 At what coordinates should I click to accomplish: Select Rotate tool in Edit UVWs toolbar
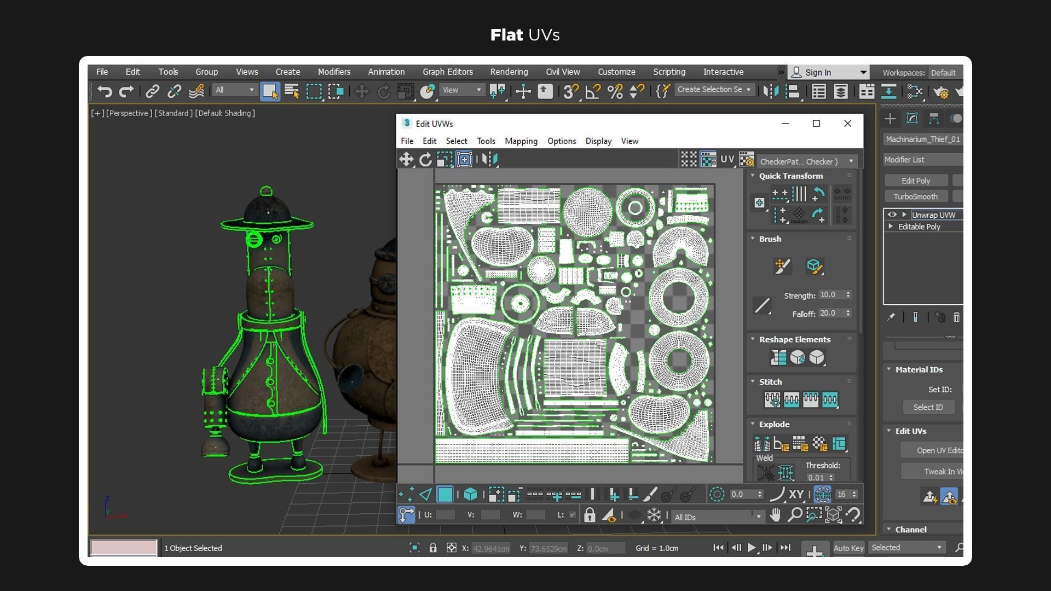(x=425, y=159)
